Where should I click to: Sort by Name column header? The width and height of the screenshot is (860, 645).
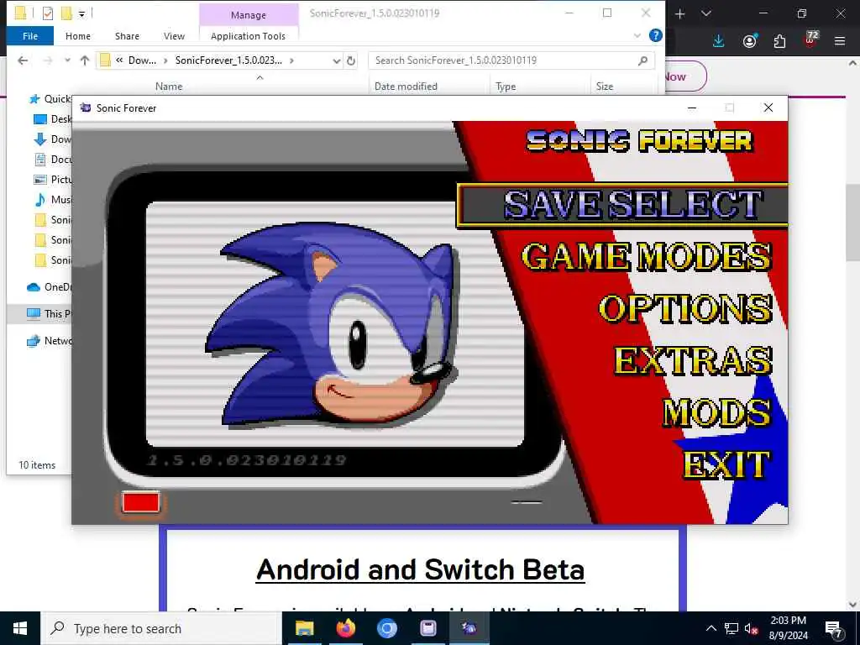(168, 87)
